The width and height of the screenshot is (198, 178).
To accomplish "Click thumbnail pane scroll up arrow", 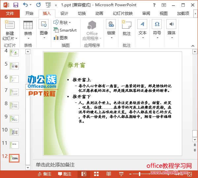I will click(x=28, y=52).
